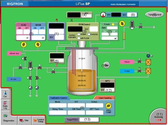
Task: Click the yellow condenser coil icon
Action: click(124, 36)
